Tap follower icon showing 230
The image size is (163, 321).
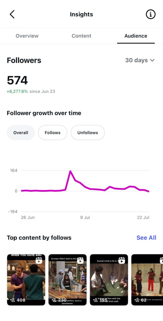54,300
